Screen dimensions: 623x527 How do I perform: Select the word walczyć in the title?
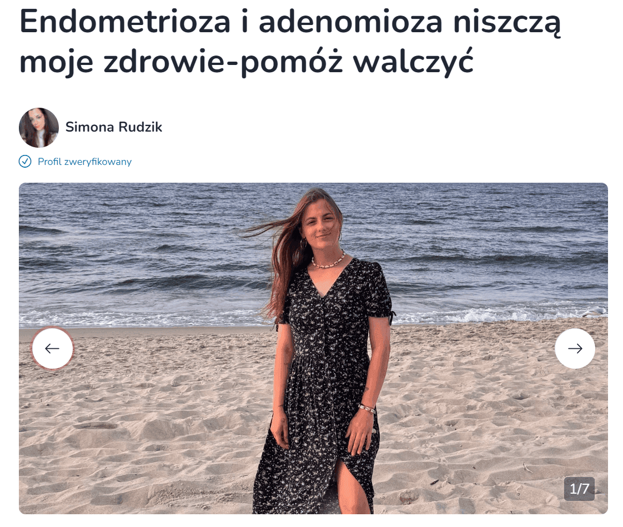click(413, 61)
